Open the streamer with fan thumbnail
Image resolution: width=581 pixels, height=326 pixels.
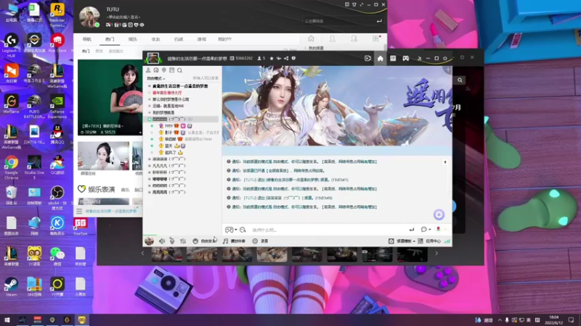(x=110, y=98)
